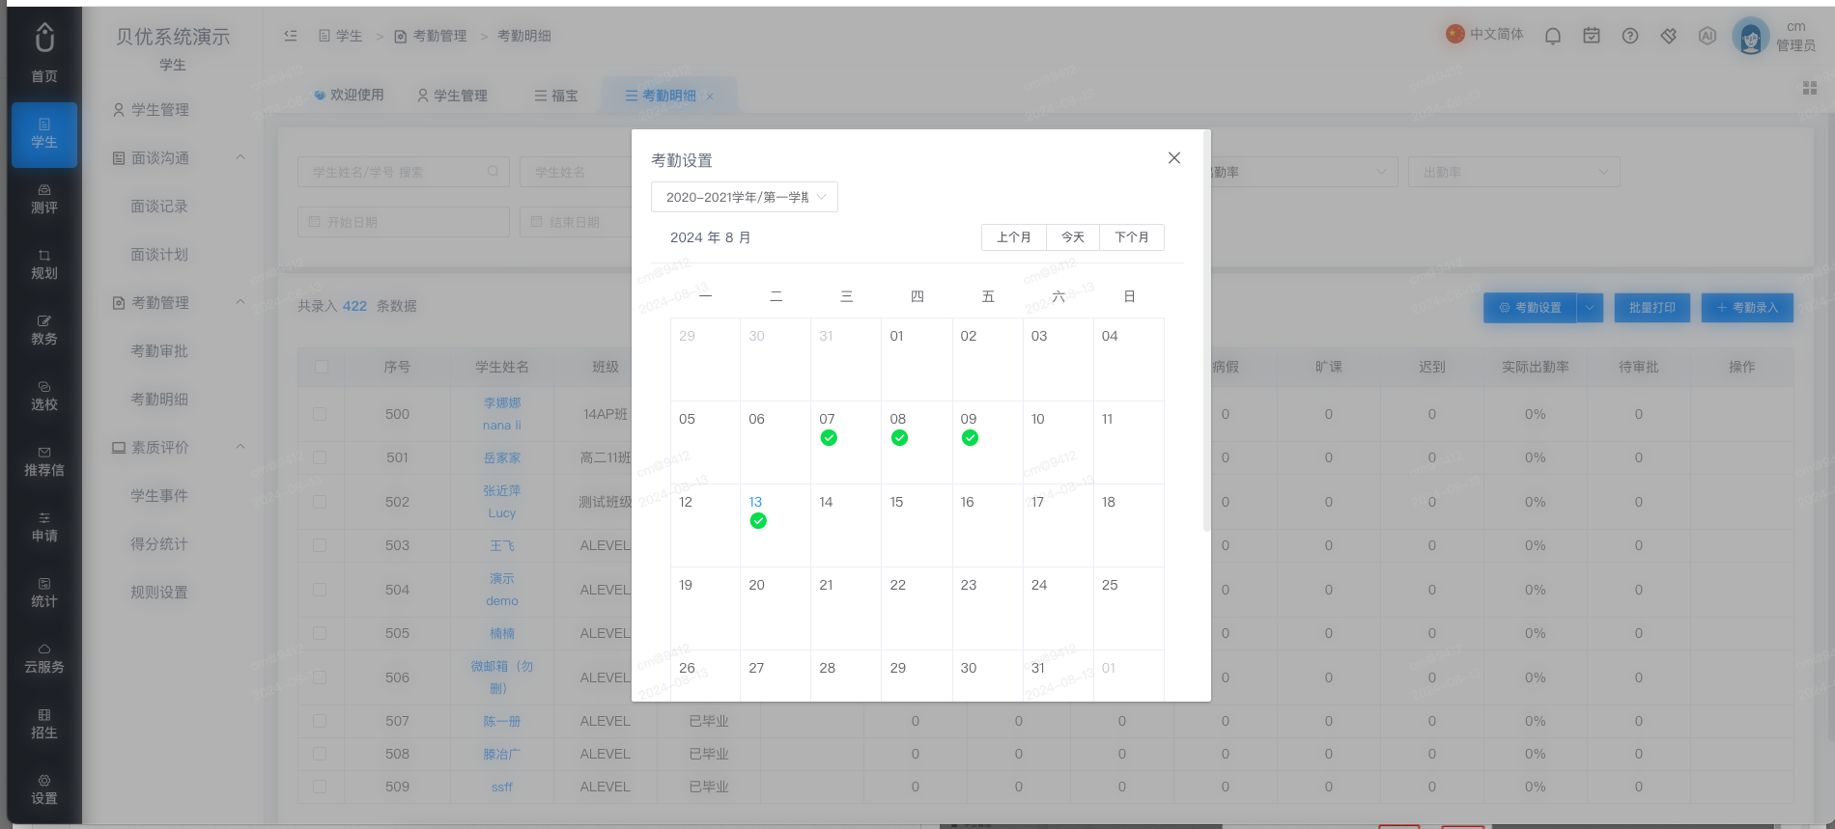Open the 设置 settings sidebar icon
Viewport: 1835px width, 829px height.
coord(44,789)
